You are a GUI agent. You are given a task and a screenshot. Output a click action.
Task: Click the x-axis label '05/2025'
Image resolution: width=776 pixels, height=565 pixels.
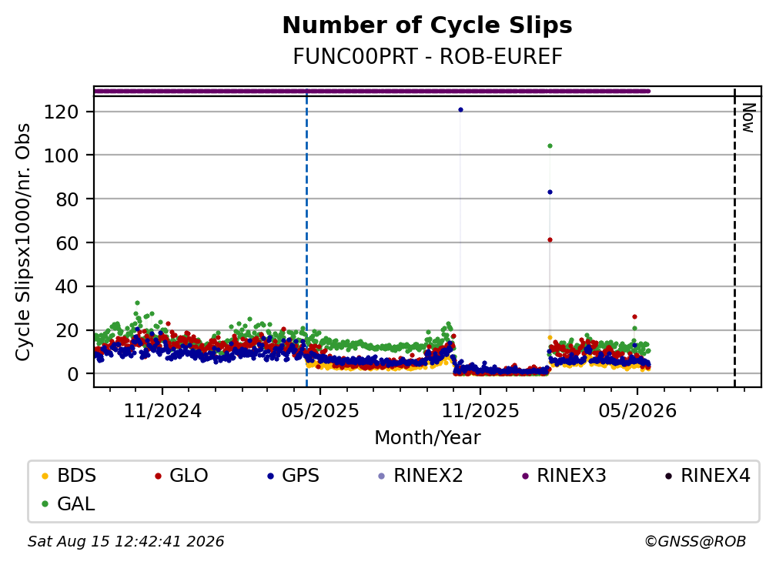(320, 411)
